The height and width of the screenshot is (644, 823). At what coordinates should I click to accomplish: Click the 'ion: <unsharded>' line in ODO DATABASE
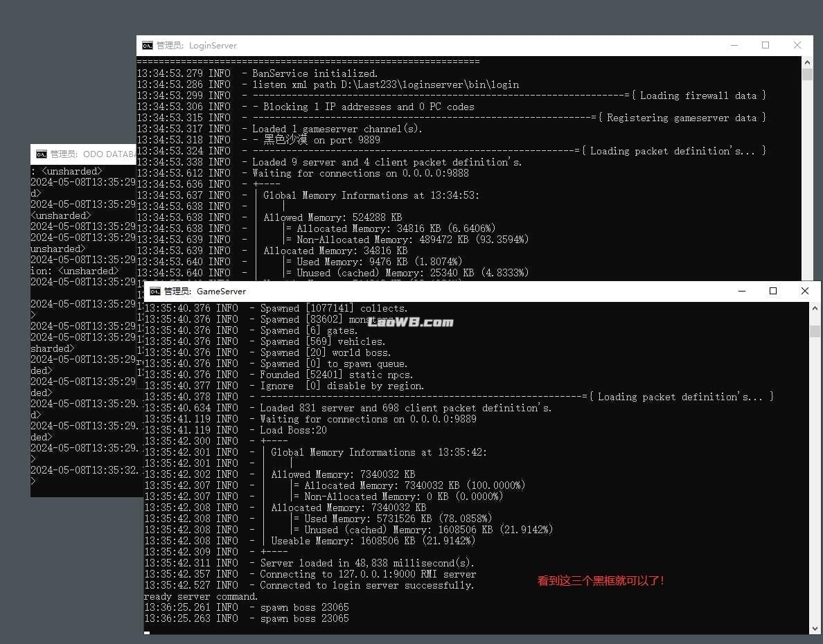coord(75,271)
